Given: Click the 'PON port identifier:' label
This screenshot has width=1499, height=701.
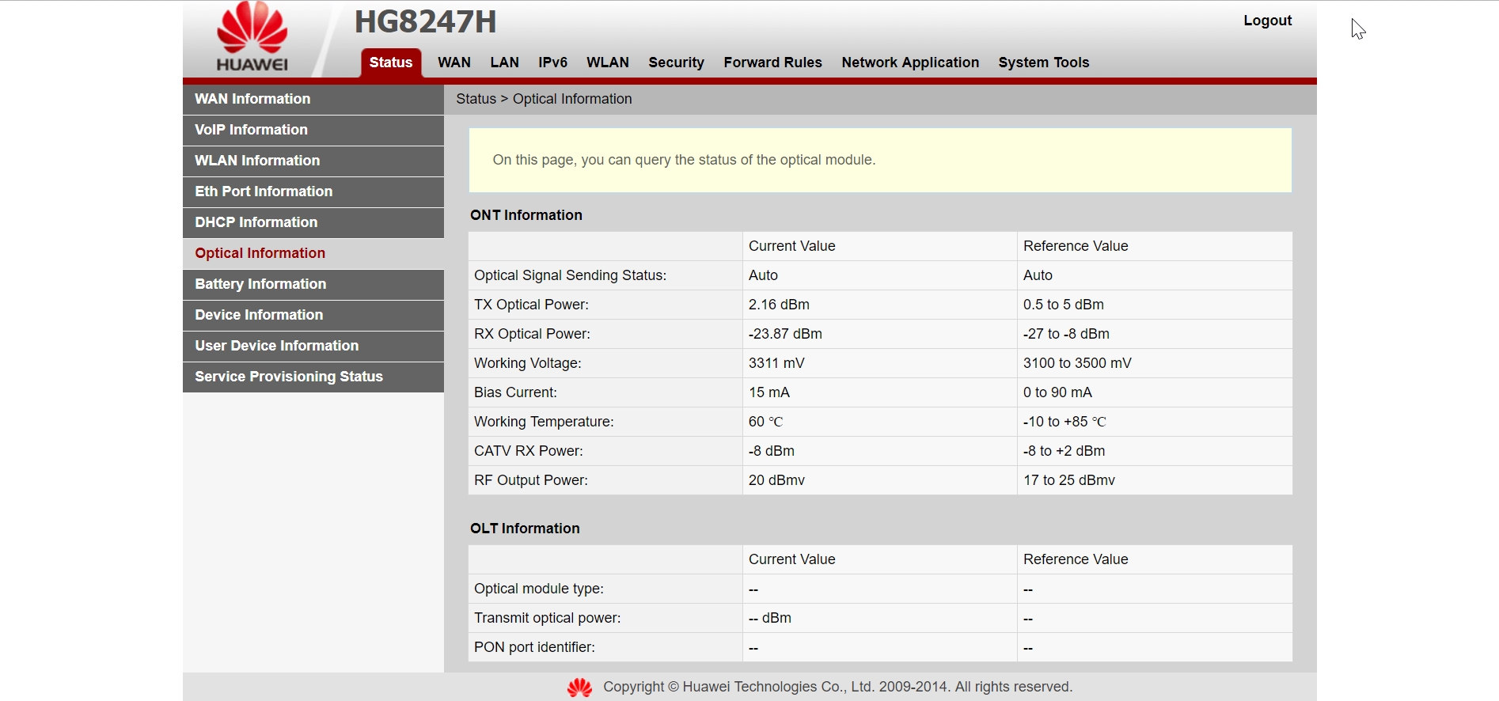Looking at the screenshot, I should (x=534, y=647).
